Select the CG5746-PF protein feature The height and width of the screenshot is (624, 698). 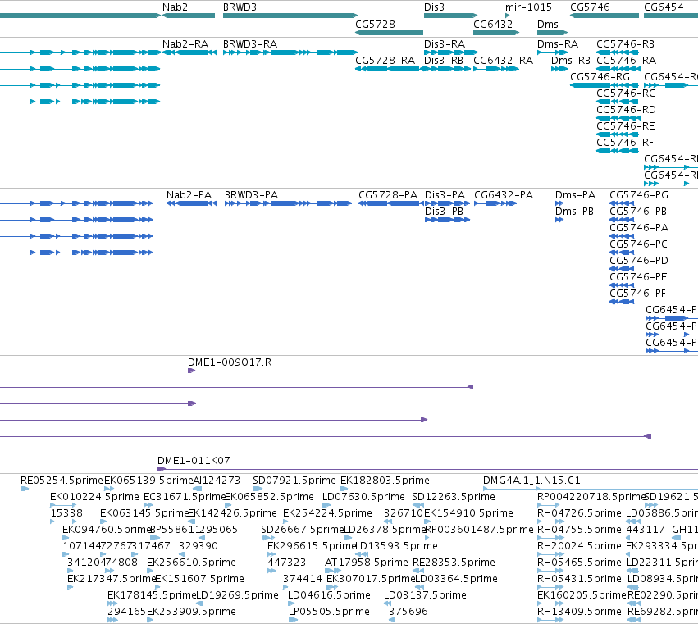click(x=622, y=302)
